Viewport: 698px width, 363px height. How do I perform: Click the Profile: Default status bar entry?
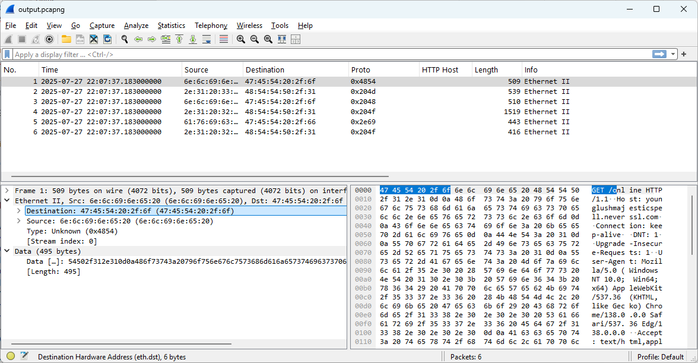[x=660, y=357]
